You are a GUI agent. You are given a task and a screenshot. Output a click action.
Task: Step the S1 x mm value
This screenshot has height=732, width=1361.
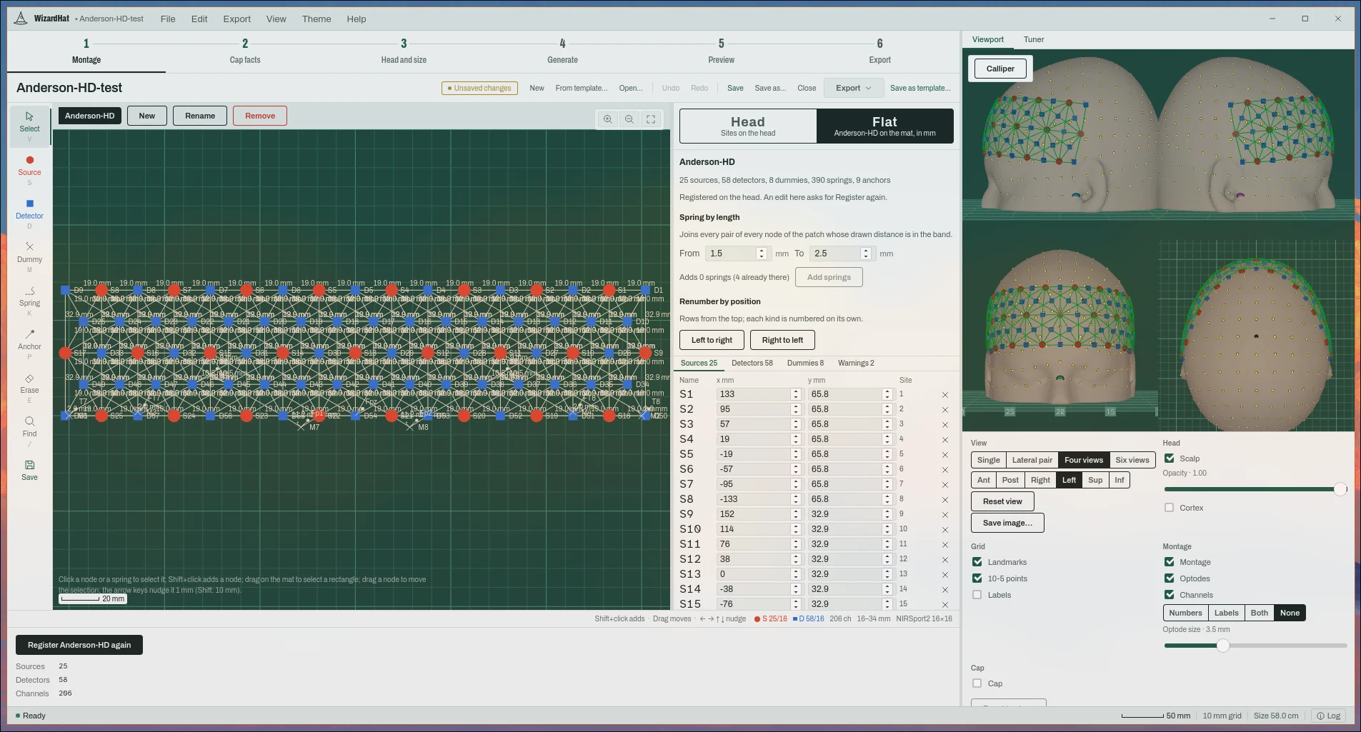pos(796,394)
